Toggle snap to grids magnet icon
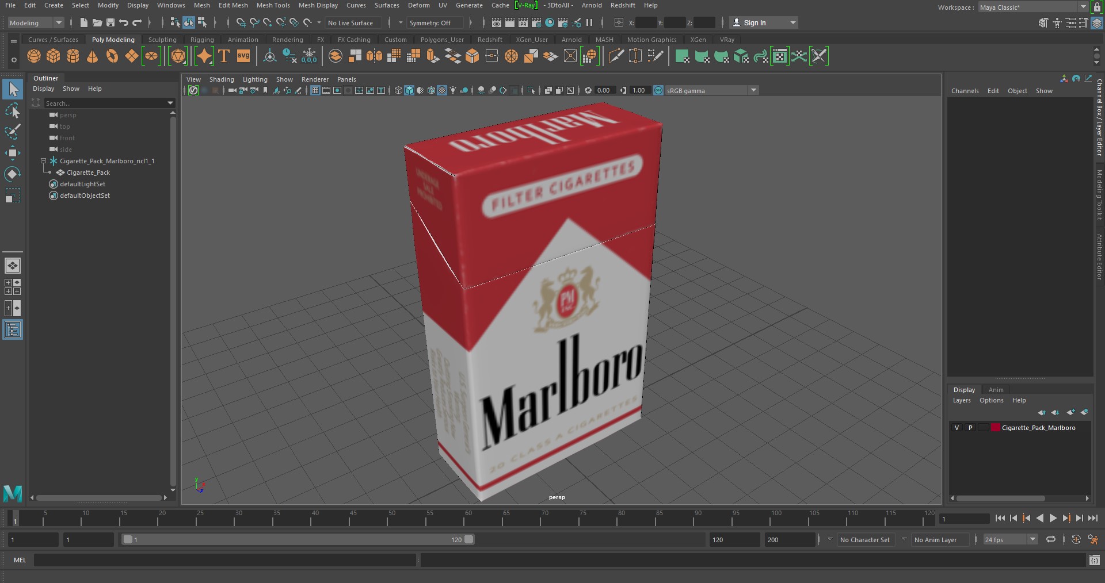Viewport: 1105px width, 583px height. (x=241, y=22)
